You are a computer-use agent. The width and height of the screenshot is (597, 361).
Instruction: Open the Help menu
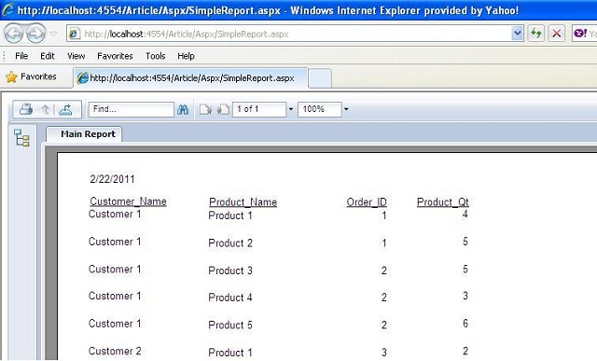point(186,56)
